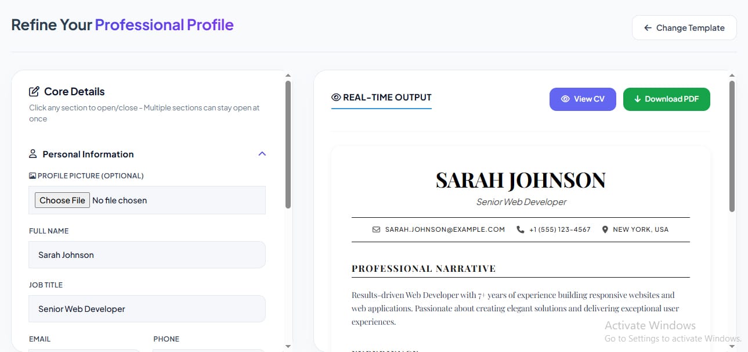The width and height of the screenshot is (748, 352).
Task: Click the PROFILE PICTURE (OPTIONAL) label text
Action: click(x=91, y=175)
